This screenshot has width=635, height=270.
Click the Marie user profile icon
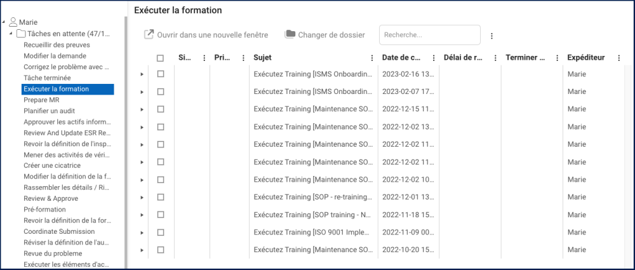click(x=13, y=22)
